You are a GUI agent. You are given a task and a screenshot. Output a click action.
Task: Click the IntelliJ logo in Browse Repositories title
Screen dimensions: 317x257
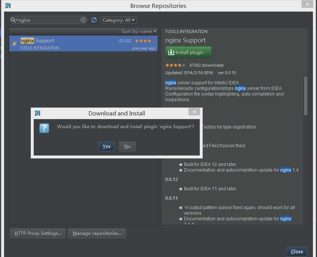coord(8,6)
